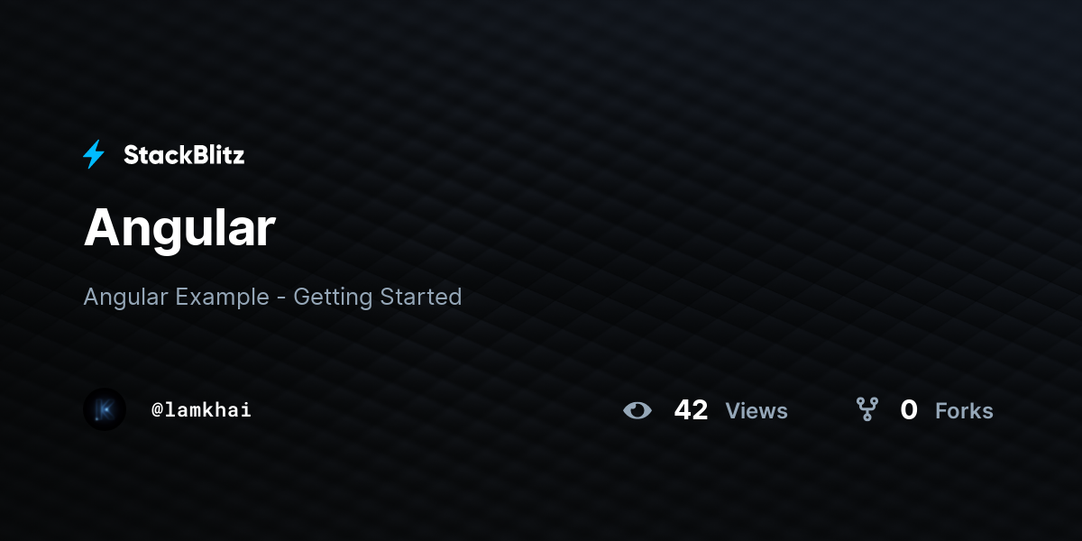
Task: Click the Views label
Action: (756, 411)
